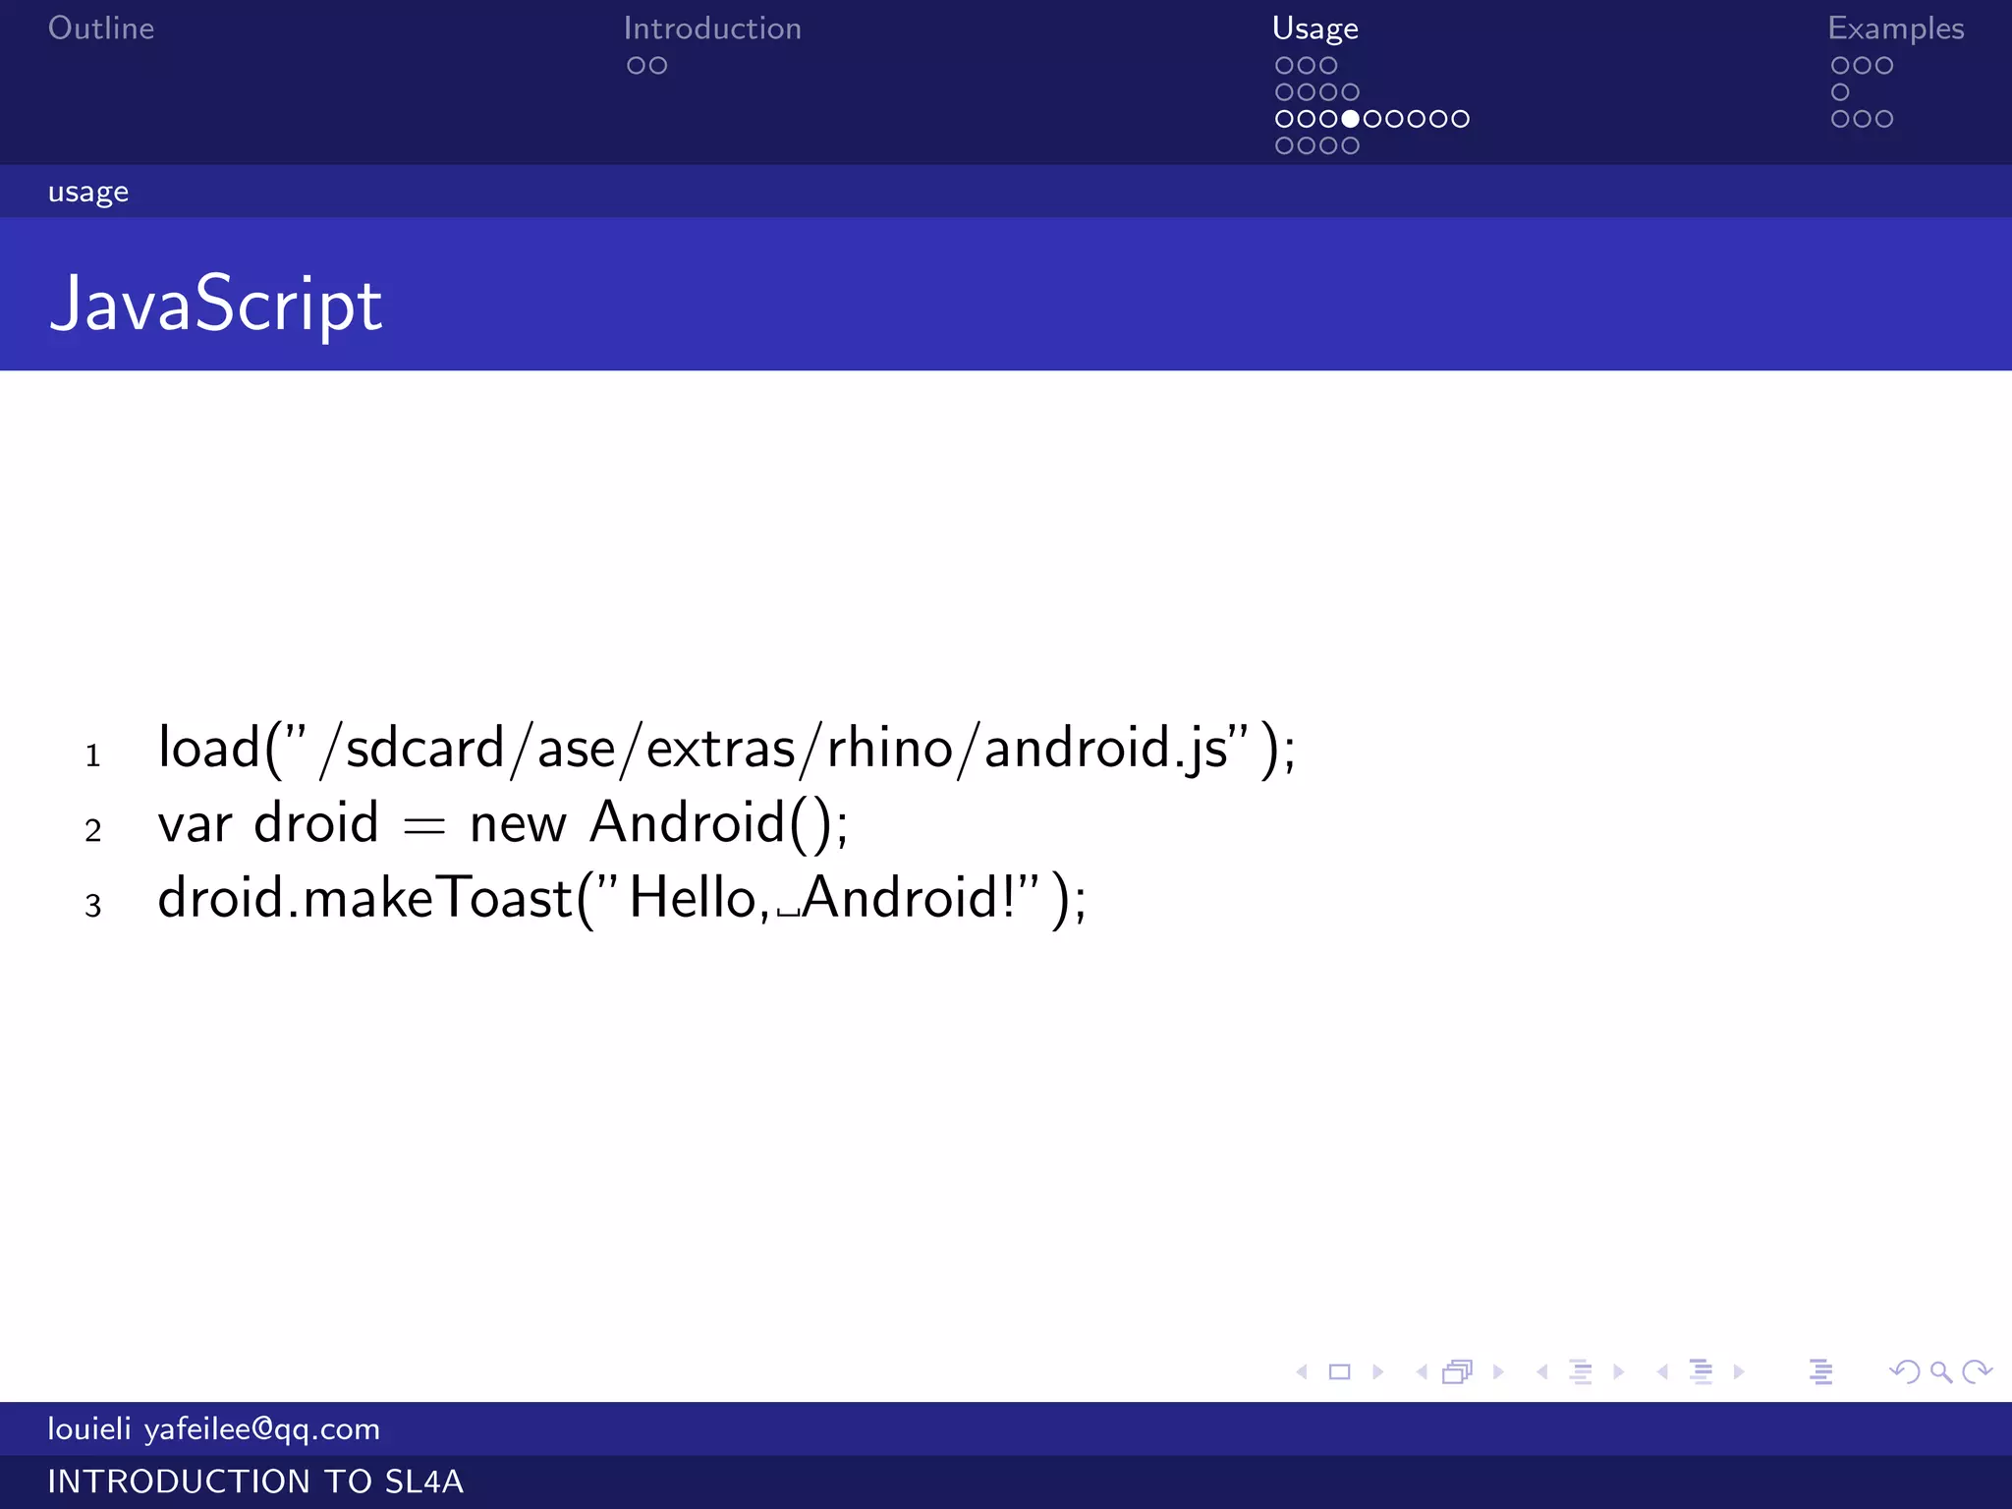2012x1509 pixels.
Task: Click the stacked frames navigation icon
Action: [1458, 1371]
